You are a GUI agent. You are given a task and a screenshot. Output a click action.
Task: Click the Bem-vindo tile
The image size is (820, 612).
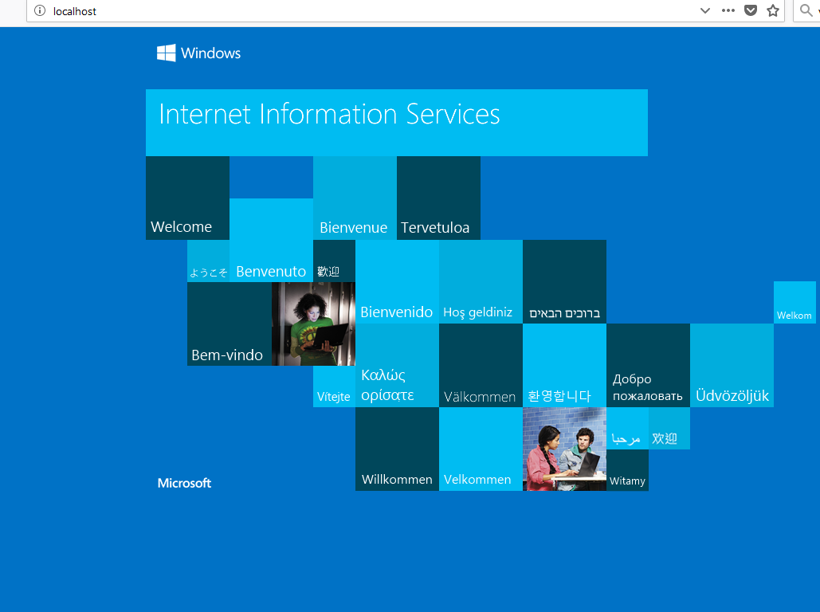229,324
